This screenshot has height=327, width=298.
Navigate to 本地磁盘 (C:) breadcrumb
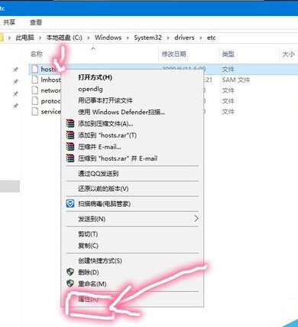(x=64, y=38)
